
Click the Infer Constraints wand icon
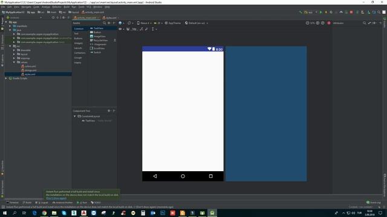[146, 29]
